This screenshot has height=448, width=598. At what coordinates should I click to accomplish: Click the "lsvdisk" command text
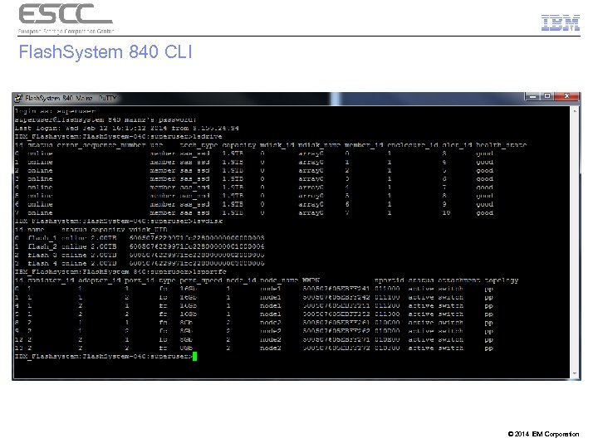208,221
